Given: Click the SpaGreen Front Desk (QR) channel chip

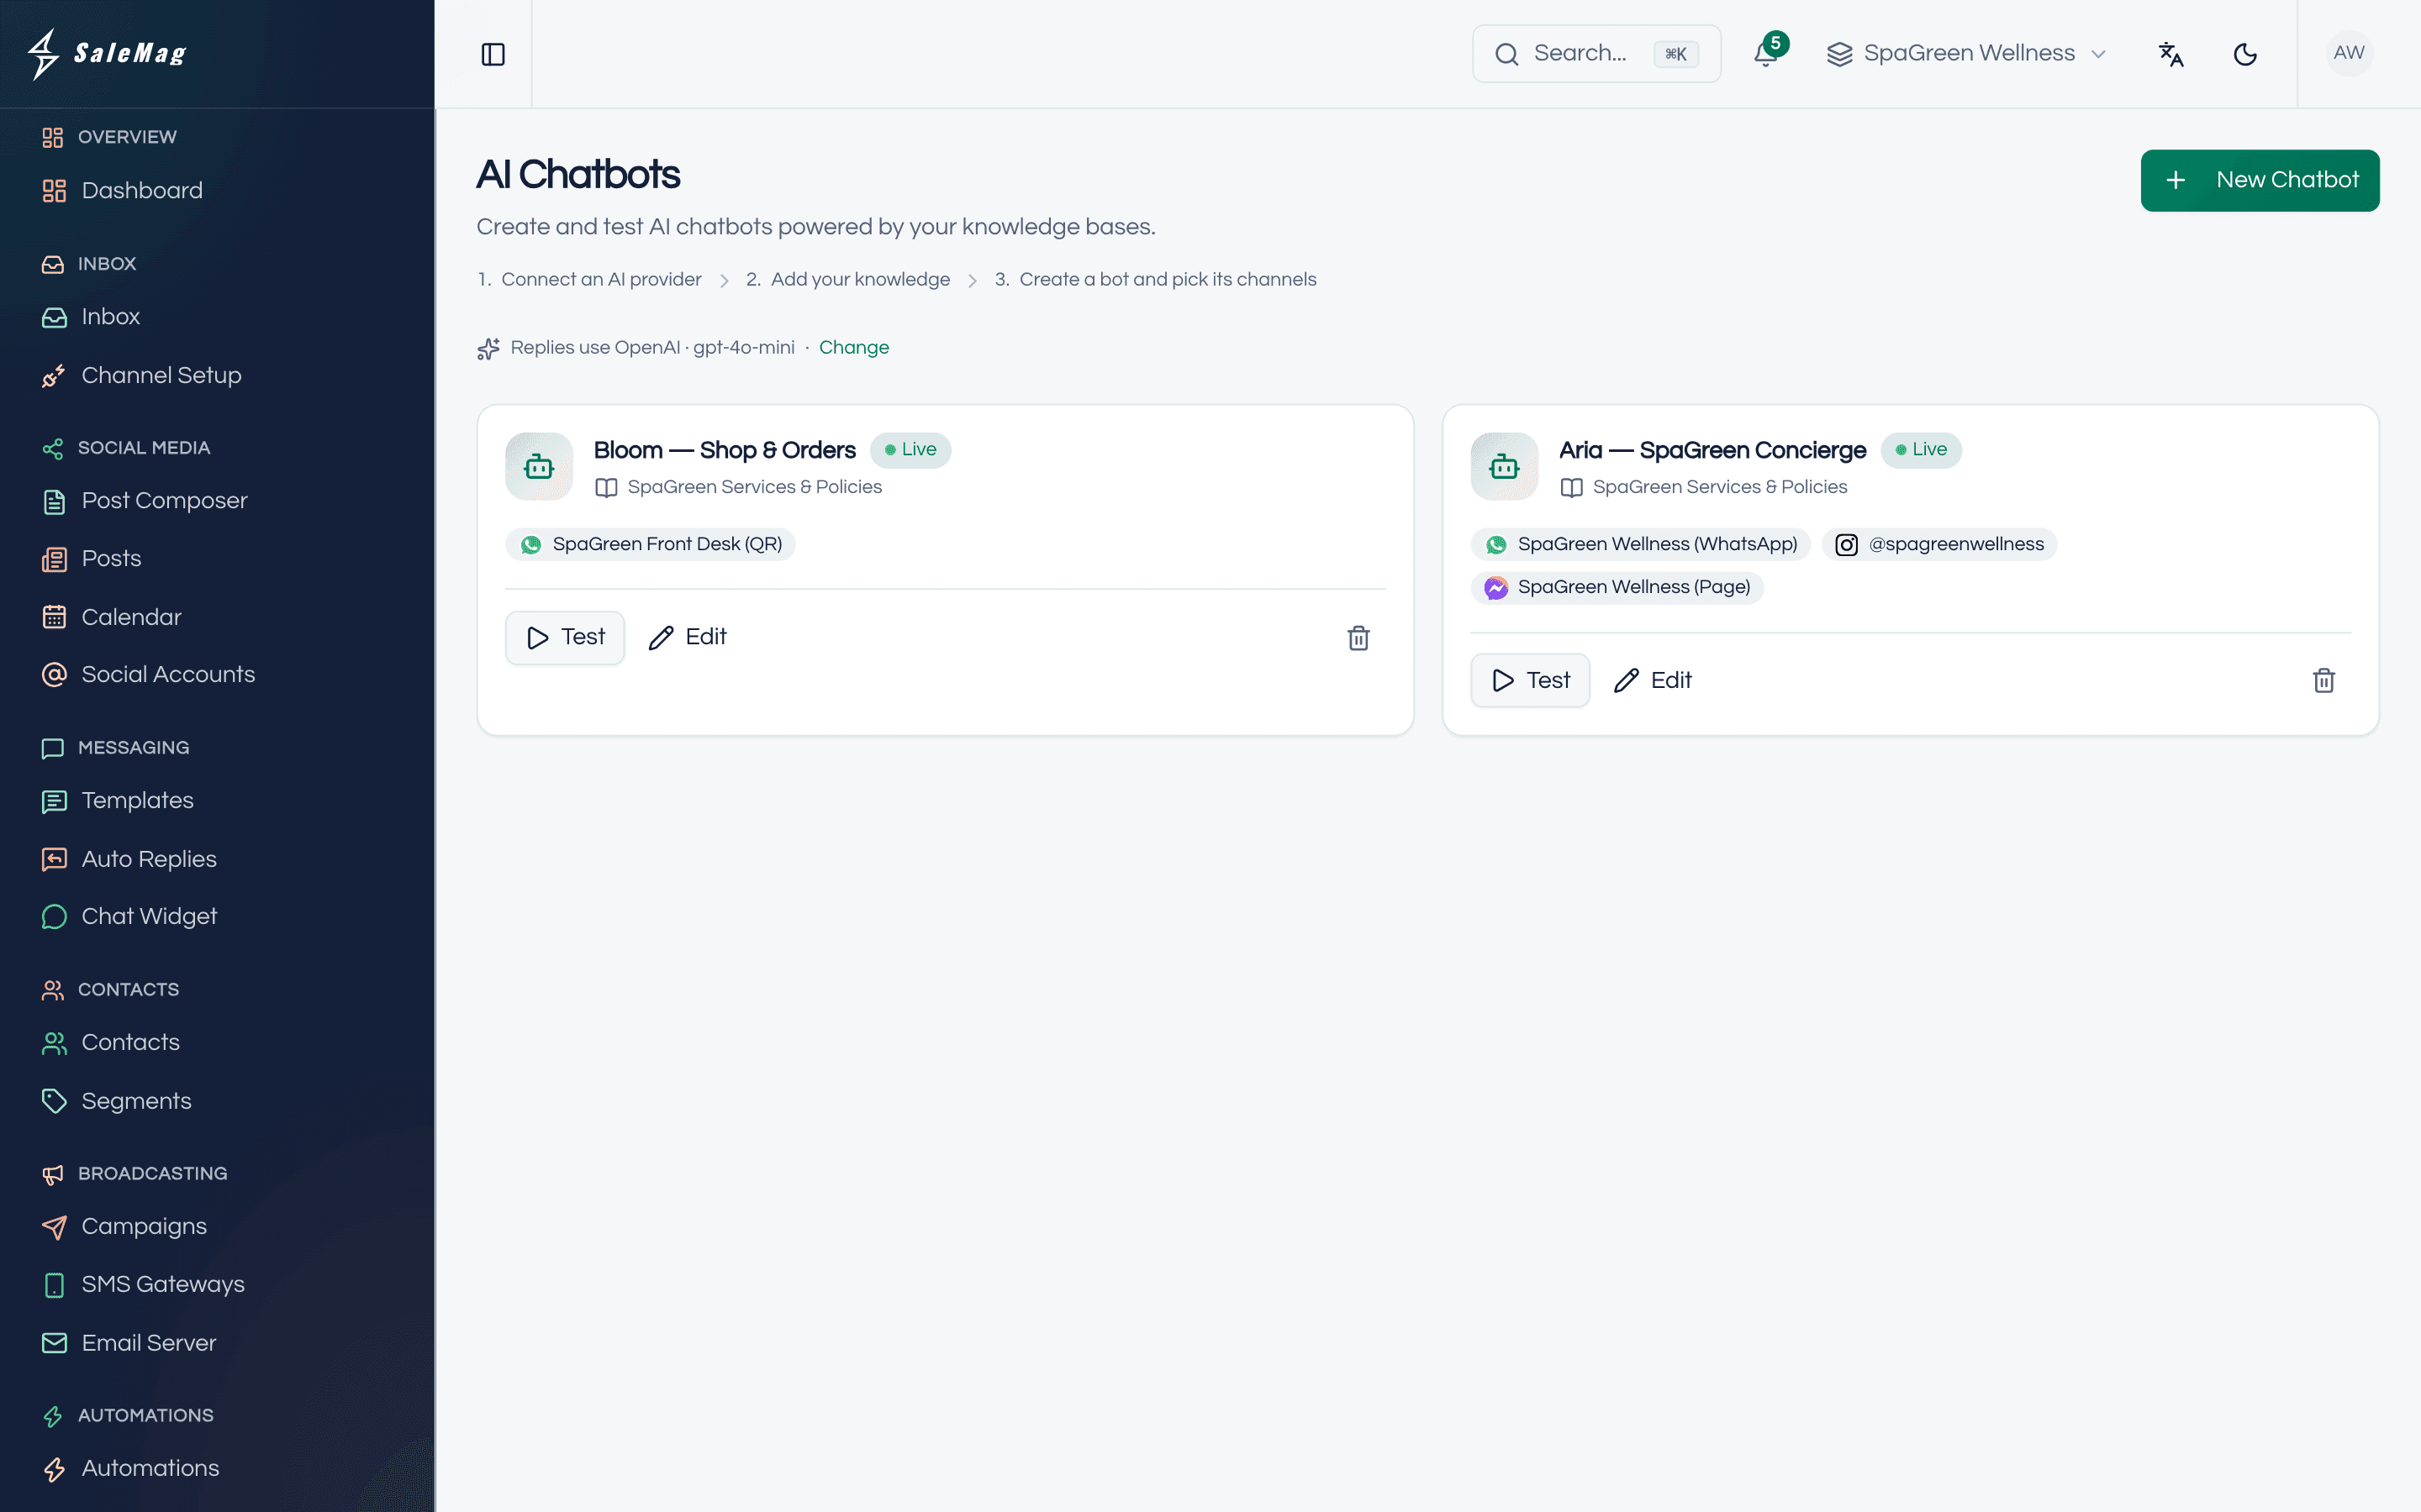Looking at the screenshot, I should tap(651, 544).
